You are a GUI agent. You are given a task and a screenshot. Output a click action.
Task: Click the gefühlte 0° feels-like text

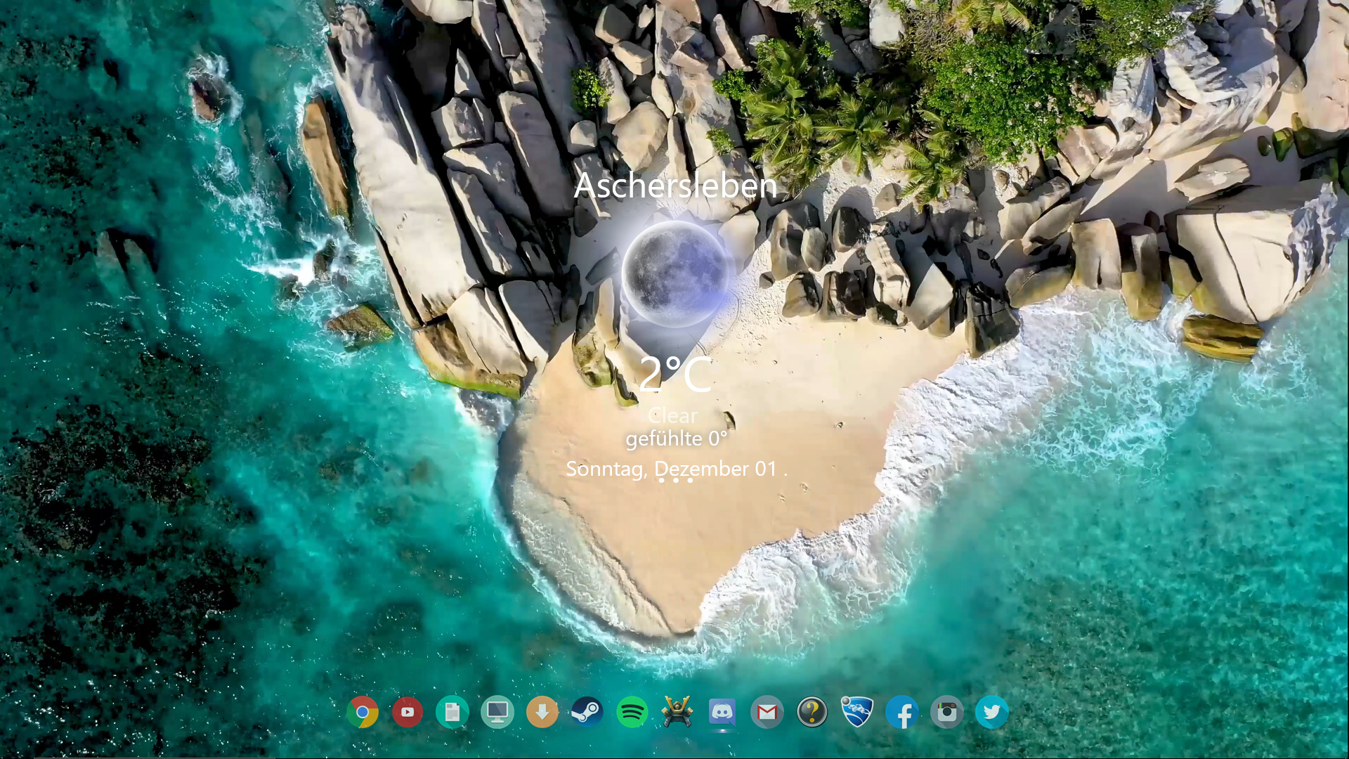(676, 439)
